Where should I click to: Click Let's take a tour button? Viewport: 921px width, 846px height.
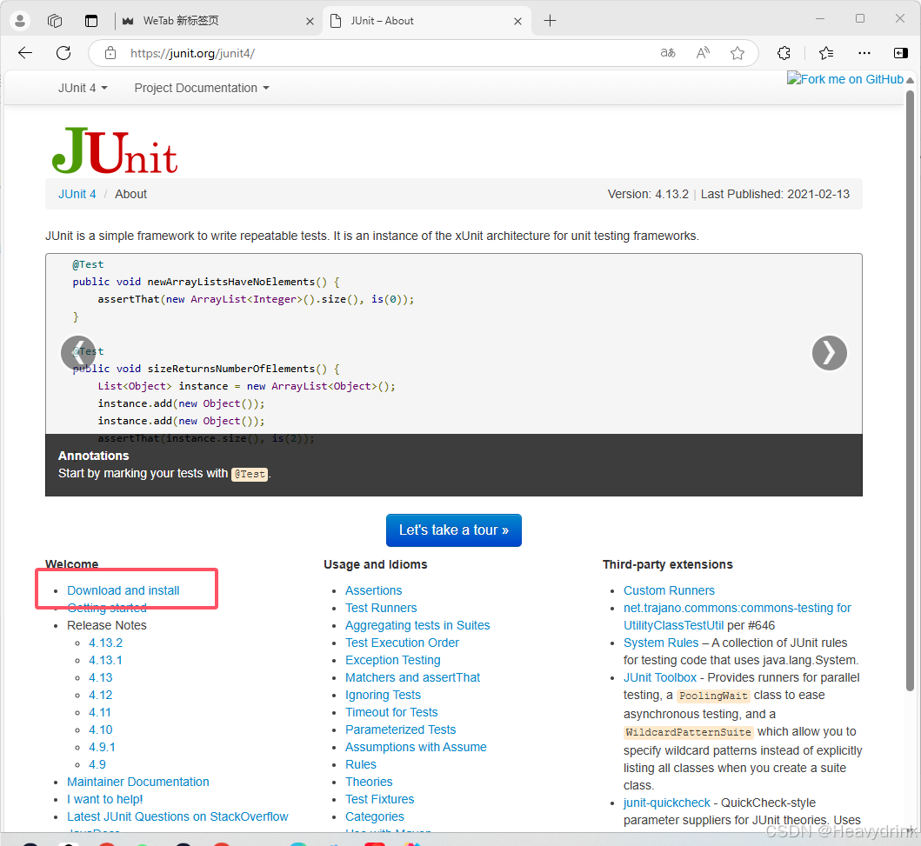[453, 530]
